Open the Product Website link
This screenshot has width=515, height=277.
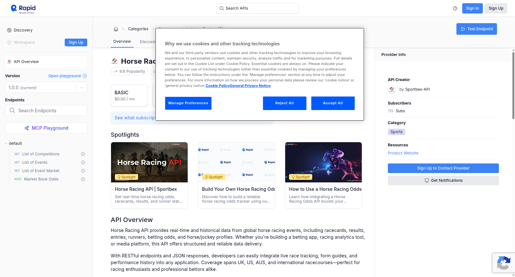click(x=403, y=153)
